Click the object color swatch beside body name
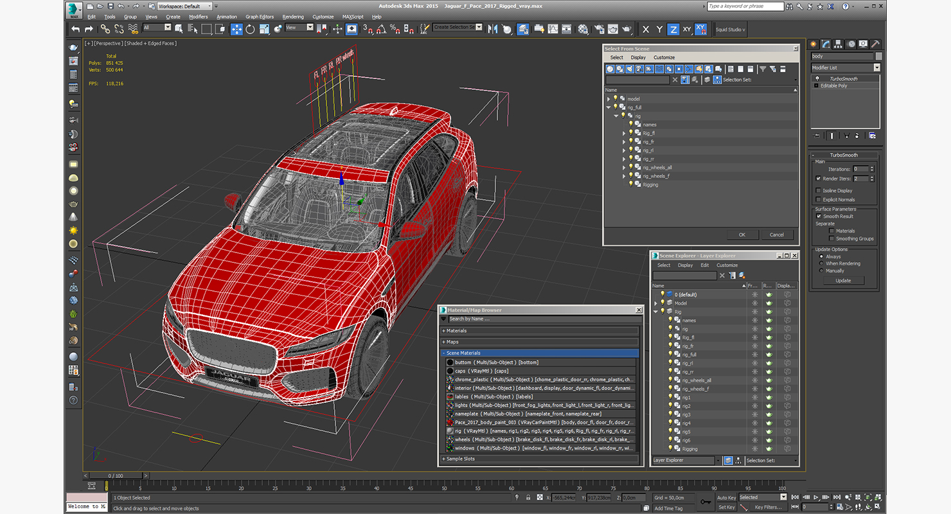Viewport: 951px width, 514px height. click(x=878, y=56)
